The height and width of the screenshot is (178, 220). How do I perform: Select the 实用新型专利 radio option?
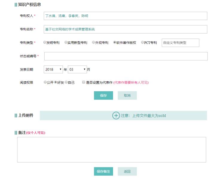point(66,42)
